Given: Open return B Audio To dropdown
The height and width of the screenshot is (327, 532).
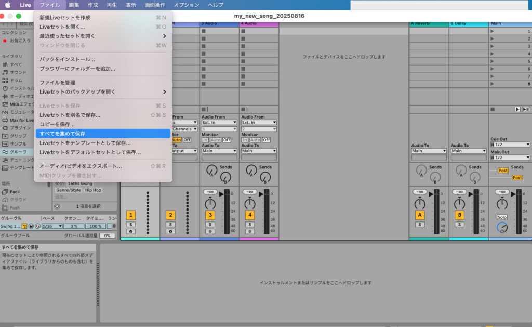Looking at the screenshot, I should pos(468,151).
